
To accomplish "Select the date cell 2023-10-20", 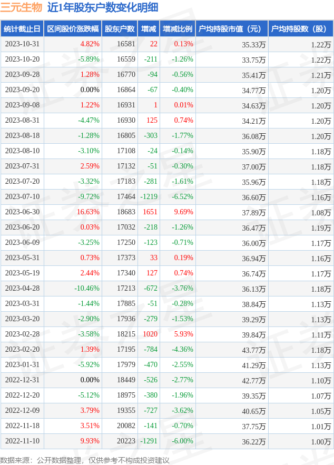I will 22,60.
